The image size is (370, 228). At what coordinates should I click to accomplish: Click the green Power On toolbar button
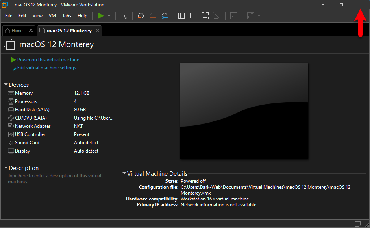point(101,16)
